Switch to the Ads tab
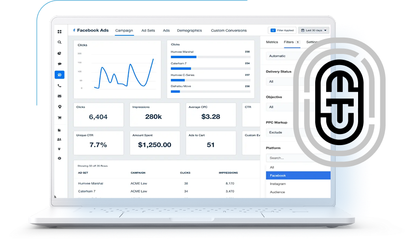This screenshot has width=416, height=241. pos(166,30)
